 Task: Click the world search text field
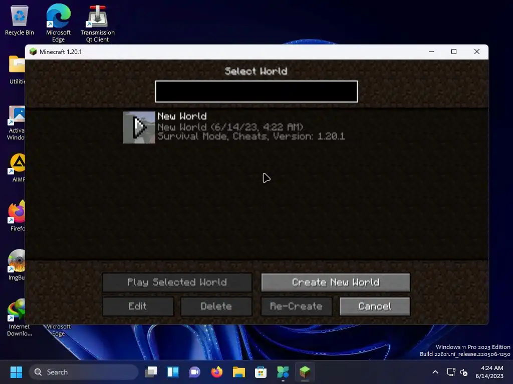click(x=256, y=91)
